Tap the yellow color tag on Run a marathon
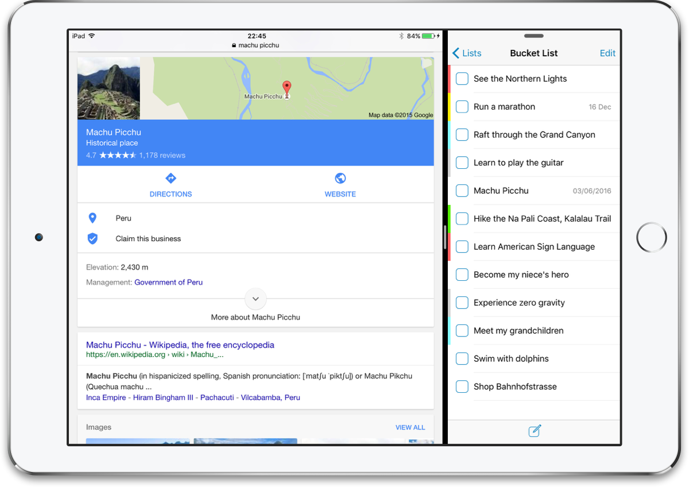Viewport: 689px width, 487px height. (x=449, y=107)
